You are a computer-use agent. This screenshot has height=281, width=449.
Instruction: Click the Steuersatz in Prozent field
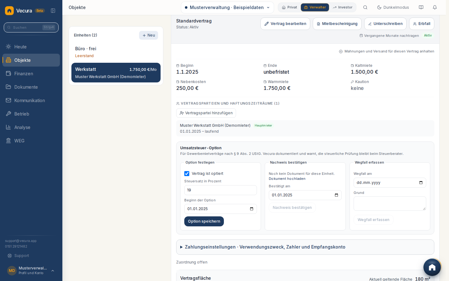(x=220, y=190)
